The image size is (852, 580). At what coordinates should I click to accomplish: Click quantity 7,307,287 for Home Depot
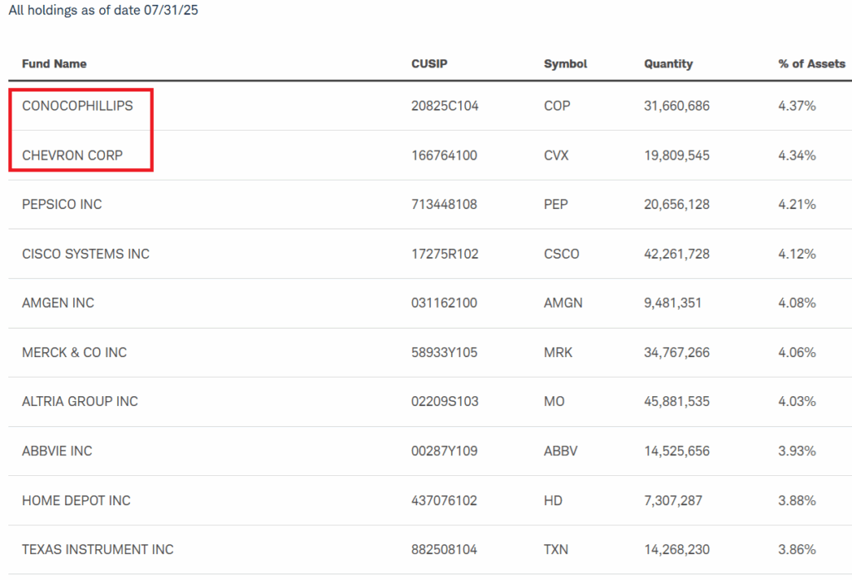point(673,500)
